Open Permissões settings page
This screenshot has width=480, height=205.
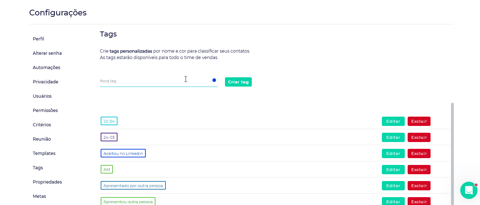click(45, 111)
